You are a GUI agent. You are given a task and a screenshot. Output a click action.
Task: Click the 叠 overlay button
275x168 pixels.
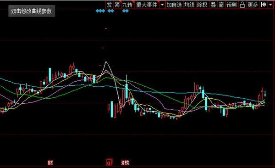213,5
